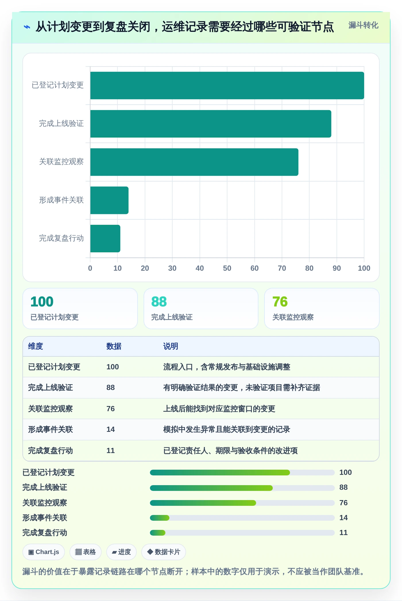Click the 76 关联监控观察 stat card
This screenshot has width=402, height=601.
coord(322,309)
